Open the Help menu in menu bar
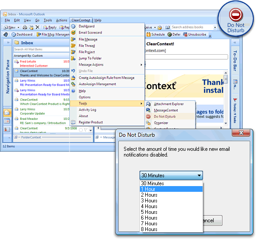The width and height of the screenshot is (256, 239). pyautogui.click(x=98, y=20)
